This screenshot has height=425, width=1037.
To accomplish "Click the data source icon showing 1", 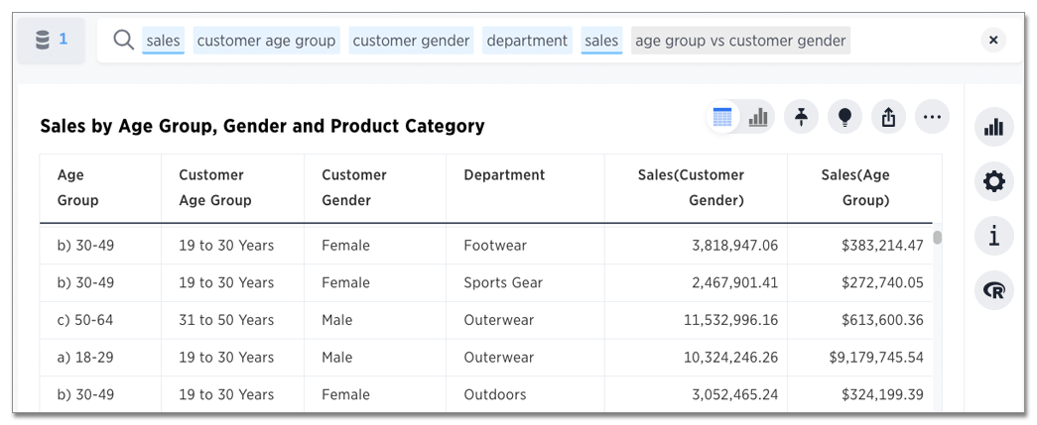I will (x=51, y=40).
